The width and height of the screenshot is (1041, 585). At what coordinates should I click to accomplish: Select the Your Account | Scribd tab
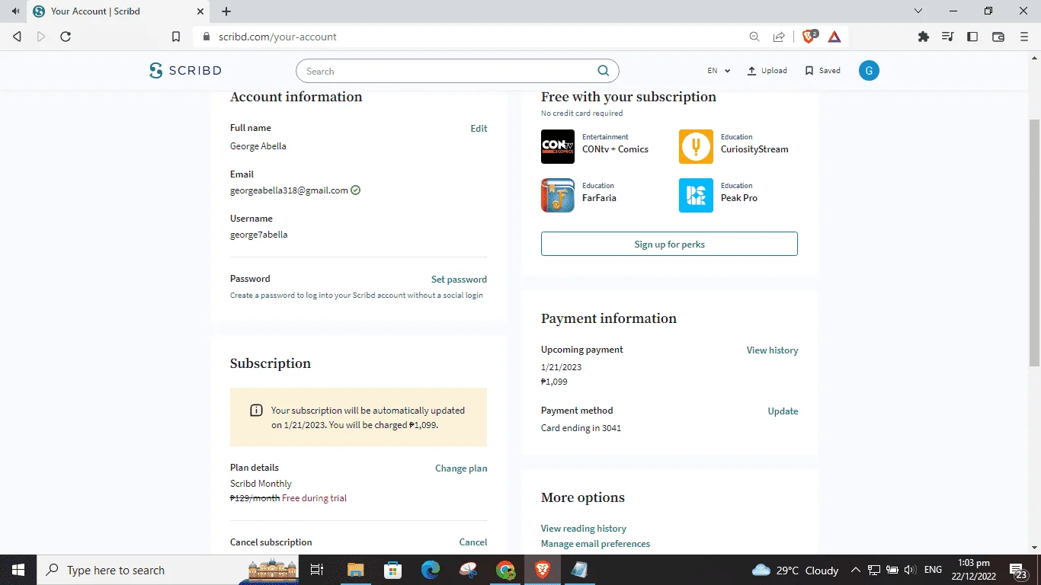click(118, 11)
